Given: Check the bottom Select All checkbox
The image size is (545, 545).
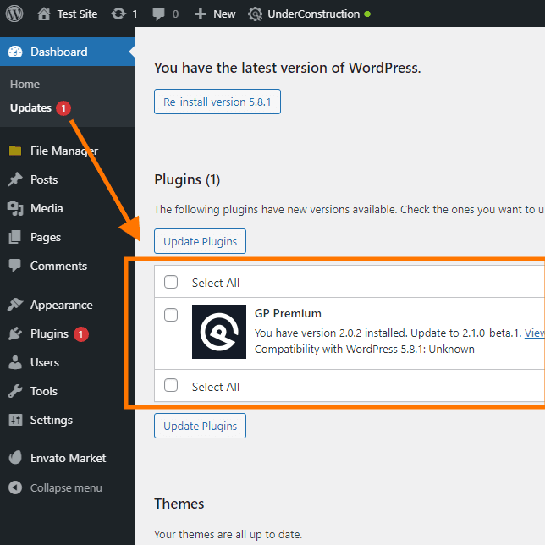Looking at the screenshot, I should pos(171,385).
